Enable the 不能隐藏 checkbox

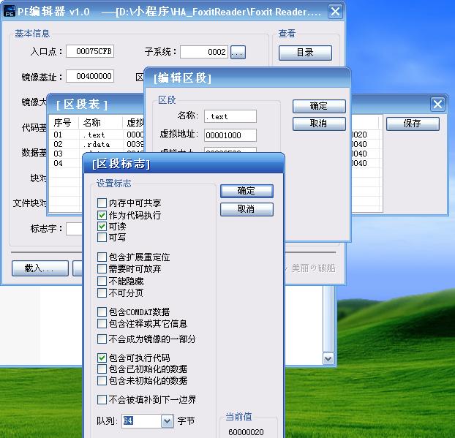(x=102, y=281)
